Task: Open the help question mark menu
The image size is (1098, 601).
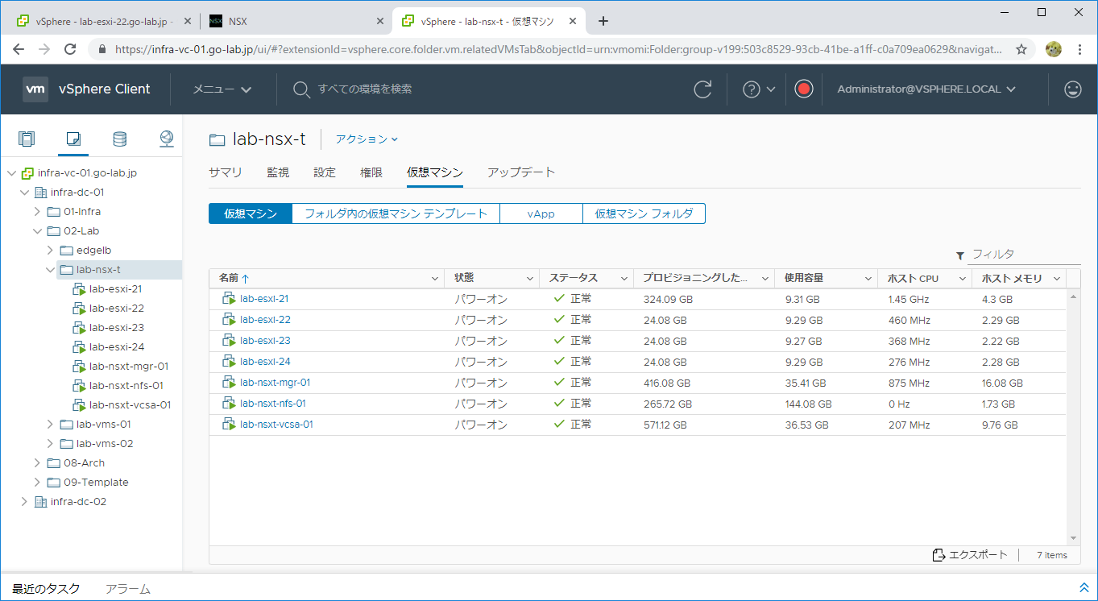Action: 759,89
